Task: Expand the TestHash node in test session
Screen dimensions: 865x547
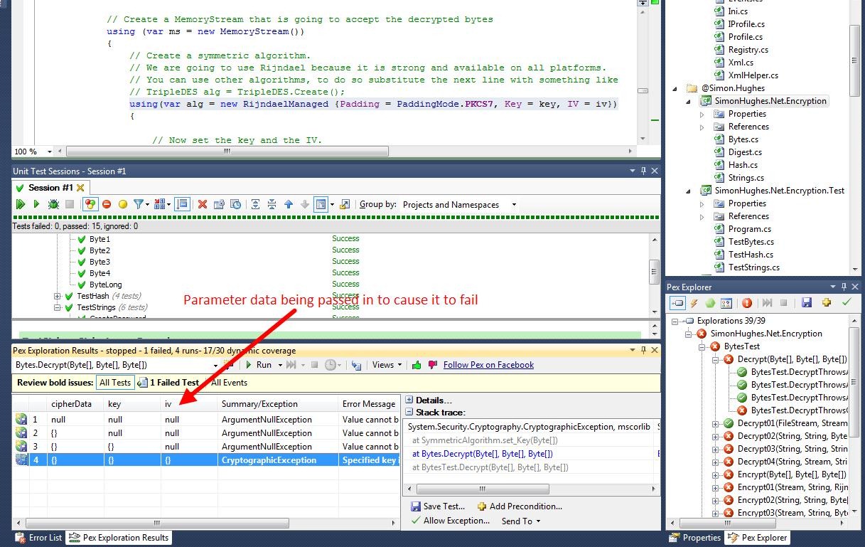Action: (58, 296)
